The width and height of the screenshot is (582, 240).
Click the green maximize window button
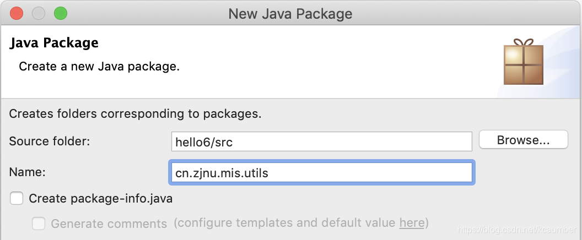(x=60, y=13)
